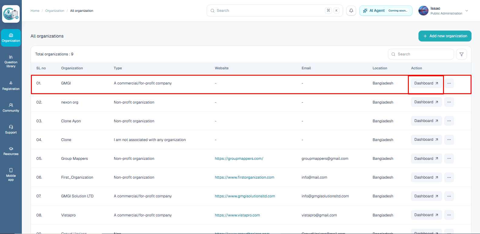The height and width of the screenshot is (234, 480).
Task: Select the First_Organization name cell
Action: 77,177
